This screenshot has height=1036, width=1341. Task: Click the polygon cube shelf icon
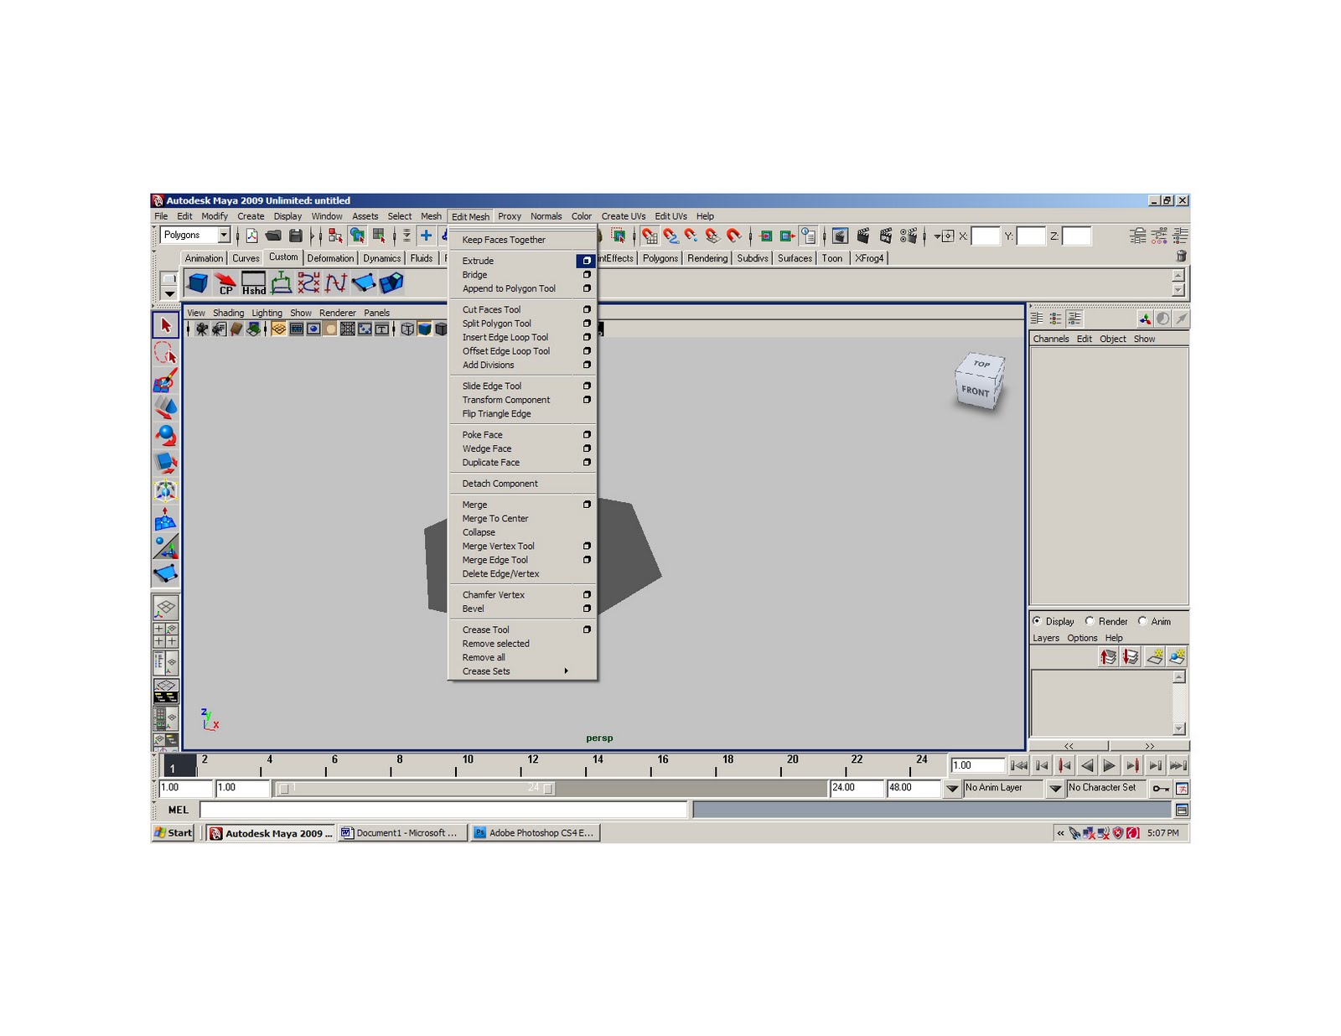(198, 283)
